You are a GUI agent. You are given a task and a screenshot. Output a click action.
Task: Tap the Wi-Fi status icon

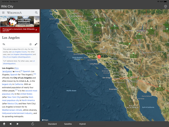coord(158,2)
